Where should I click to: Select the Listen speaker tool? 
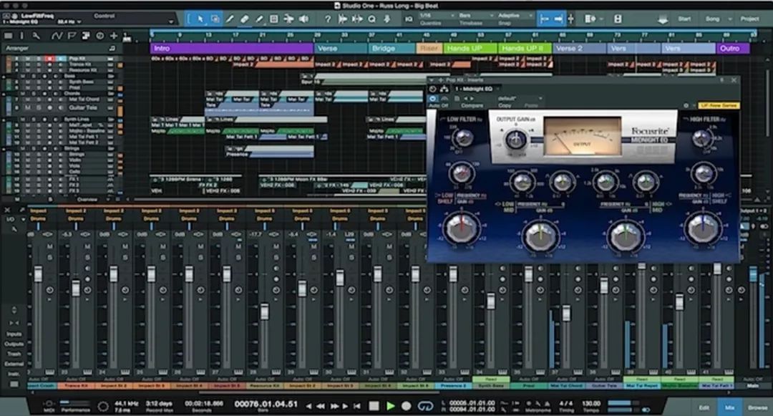[303, 19]
